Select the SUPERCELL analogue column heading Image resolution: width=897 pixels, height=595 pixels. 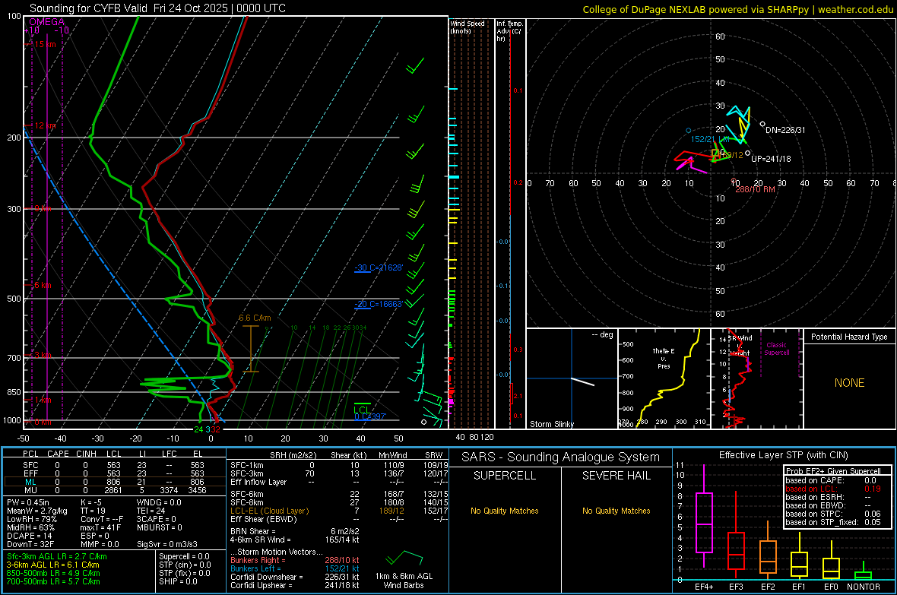tap(505, 476)
